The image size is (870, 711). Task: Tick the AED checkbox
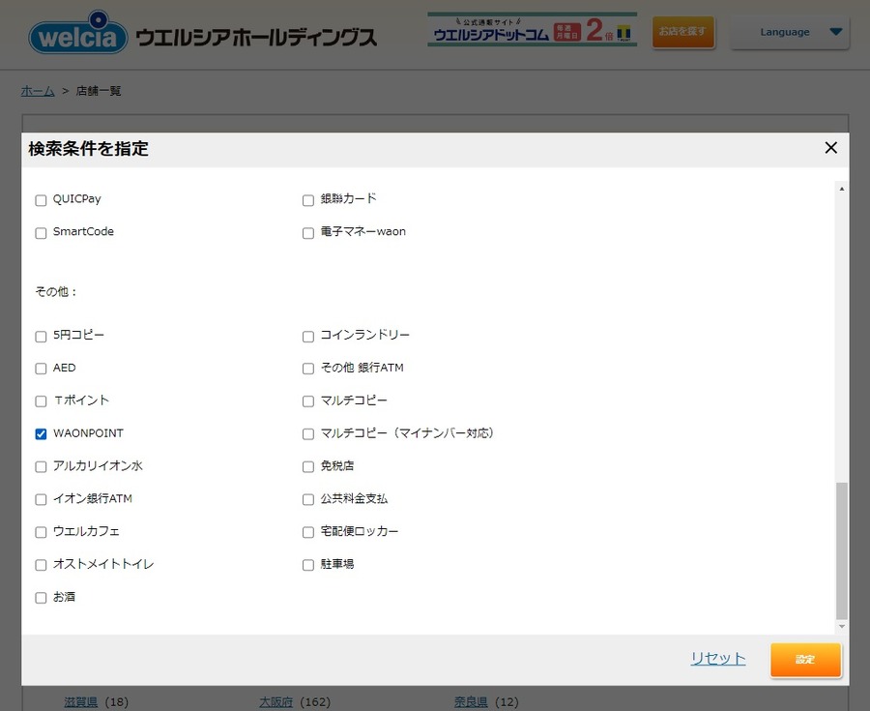[41, 370]
